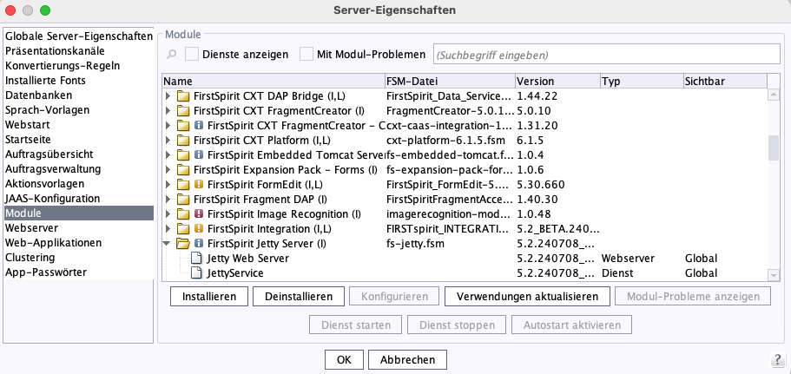This screenshot has width=791, height=374.
Task: Expand FirstSpirit Embedded Tomcat Server node
Action: pos(168,154)
